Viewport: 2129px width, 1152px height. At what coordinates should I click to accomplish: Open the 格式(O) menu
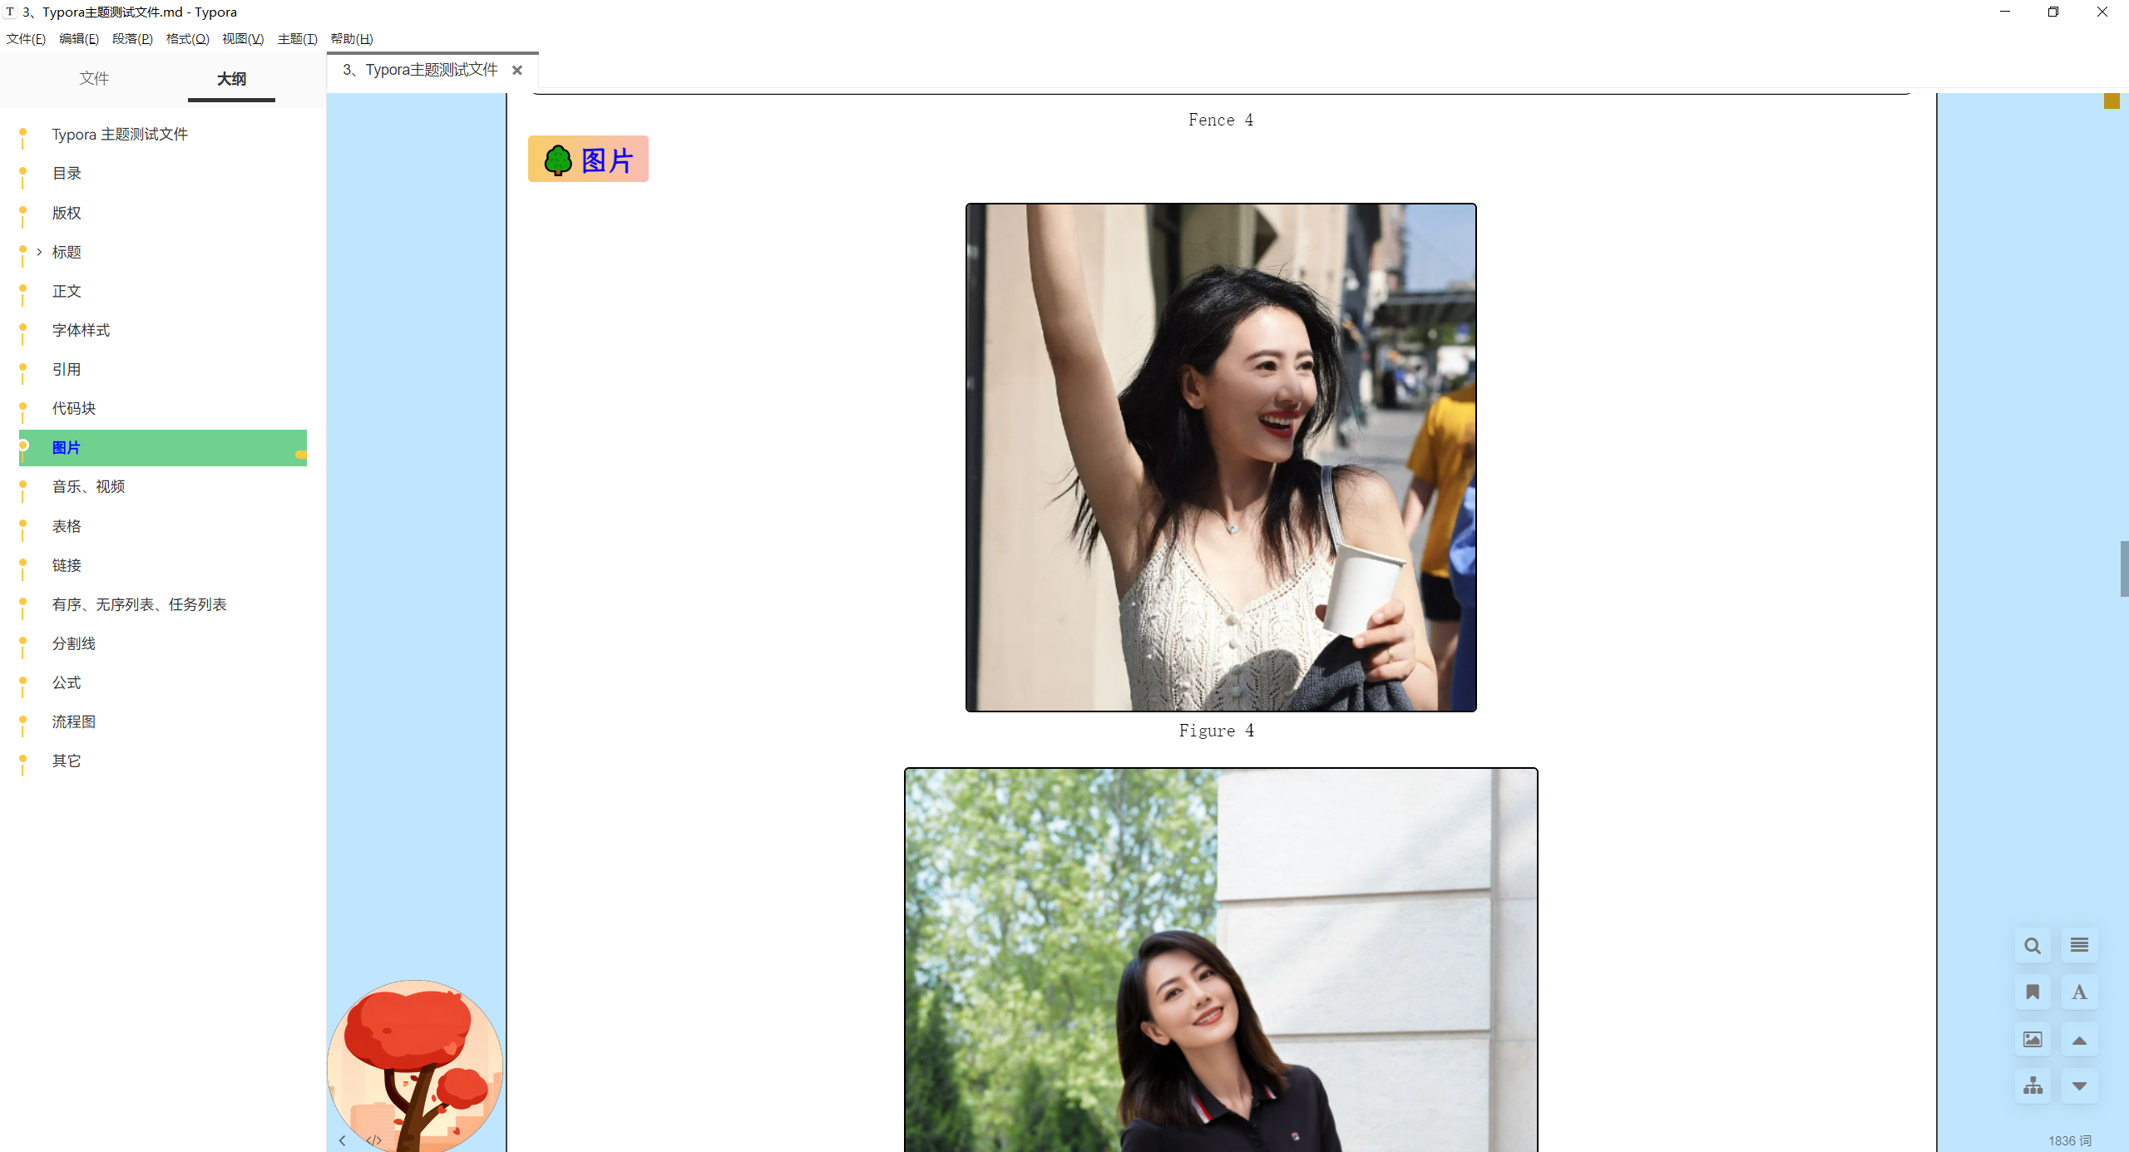tap(187, 39)
